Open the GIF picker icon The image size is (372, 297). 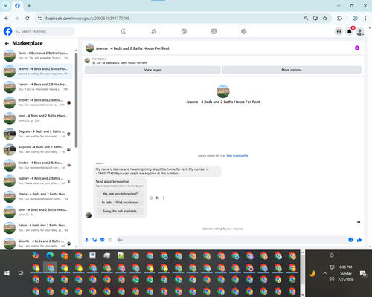(x=110, y=240)
